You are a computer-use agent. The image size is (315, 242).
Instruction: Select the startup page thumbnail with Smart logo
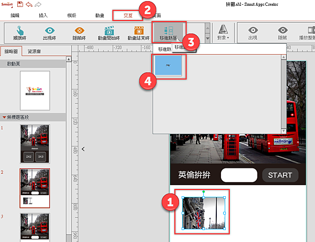coord(35,90)
